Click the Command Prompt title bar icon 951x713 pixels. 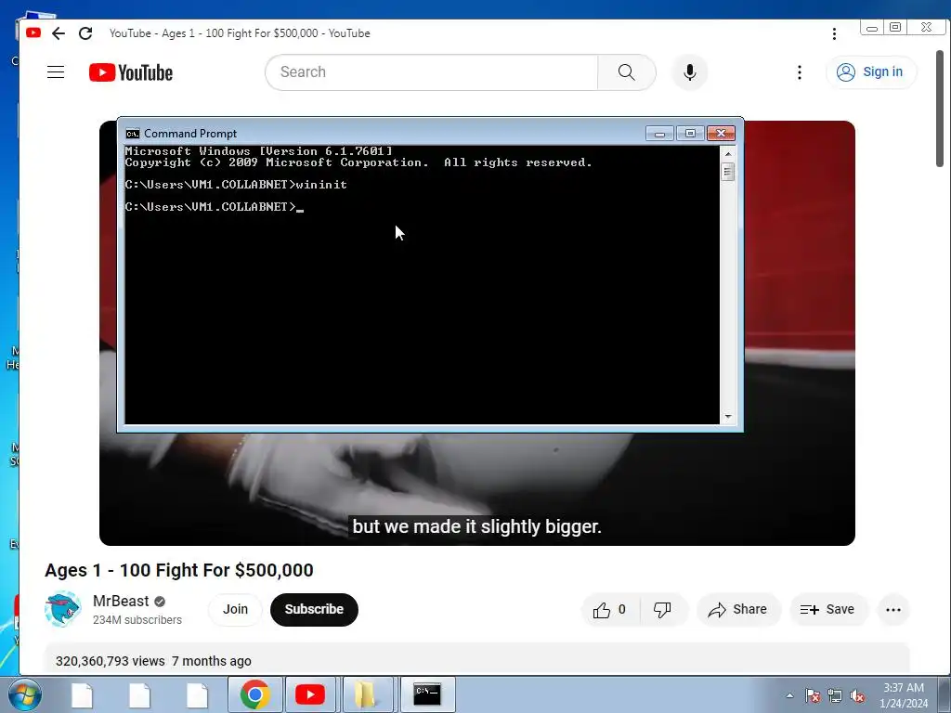click(132, 134)
